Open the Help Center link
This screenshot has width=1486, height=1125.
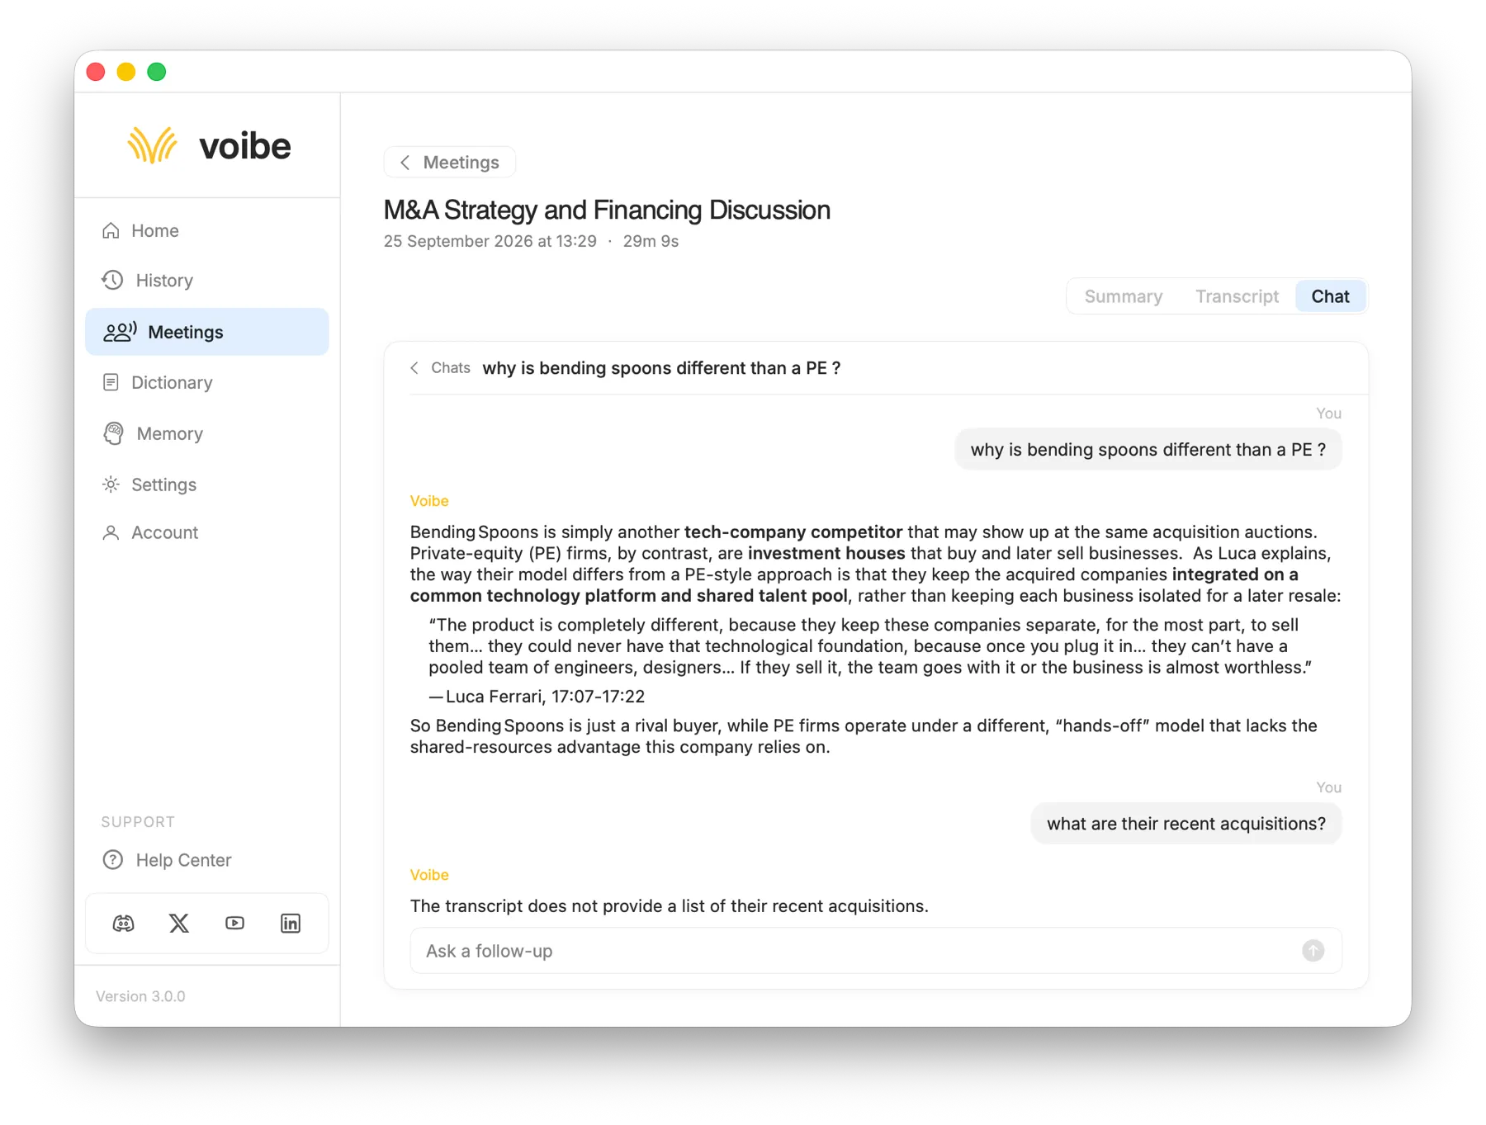[x=167, y=860]
